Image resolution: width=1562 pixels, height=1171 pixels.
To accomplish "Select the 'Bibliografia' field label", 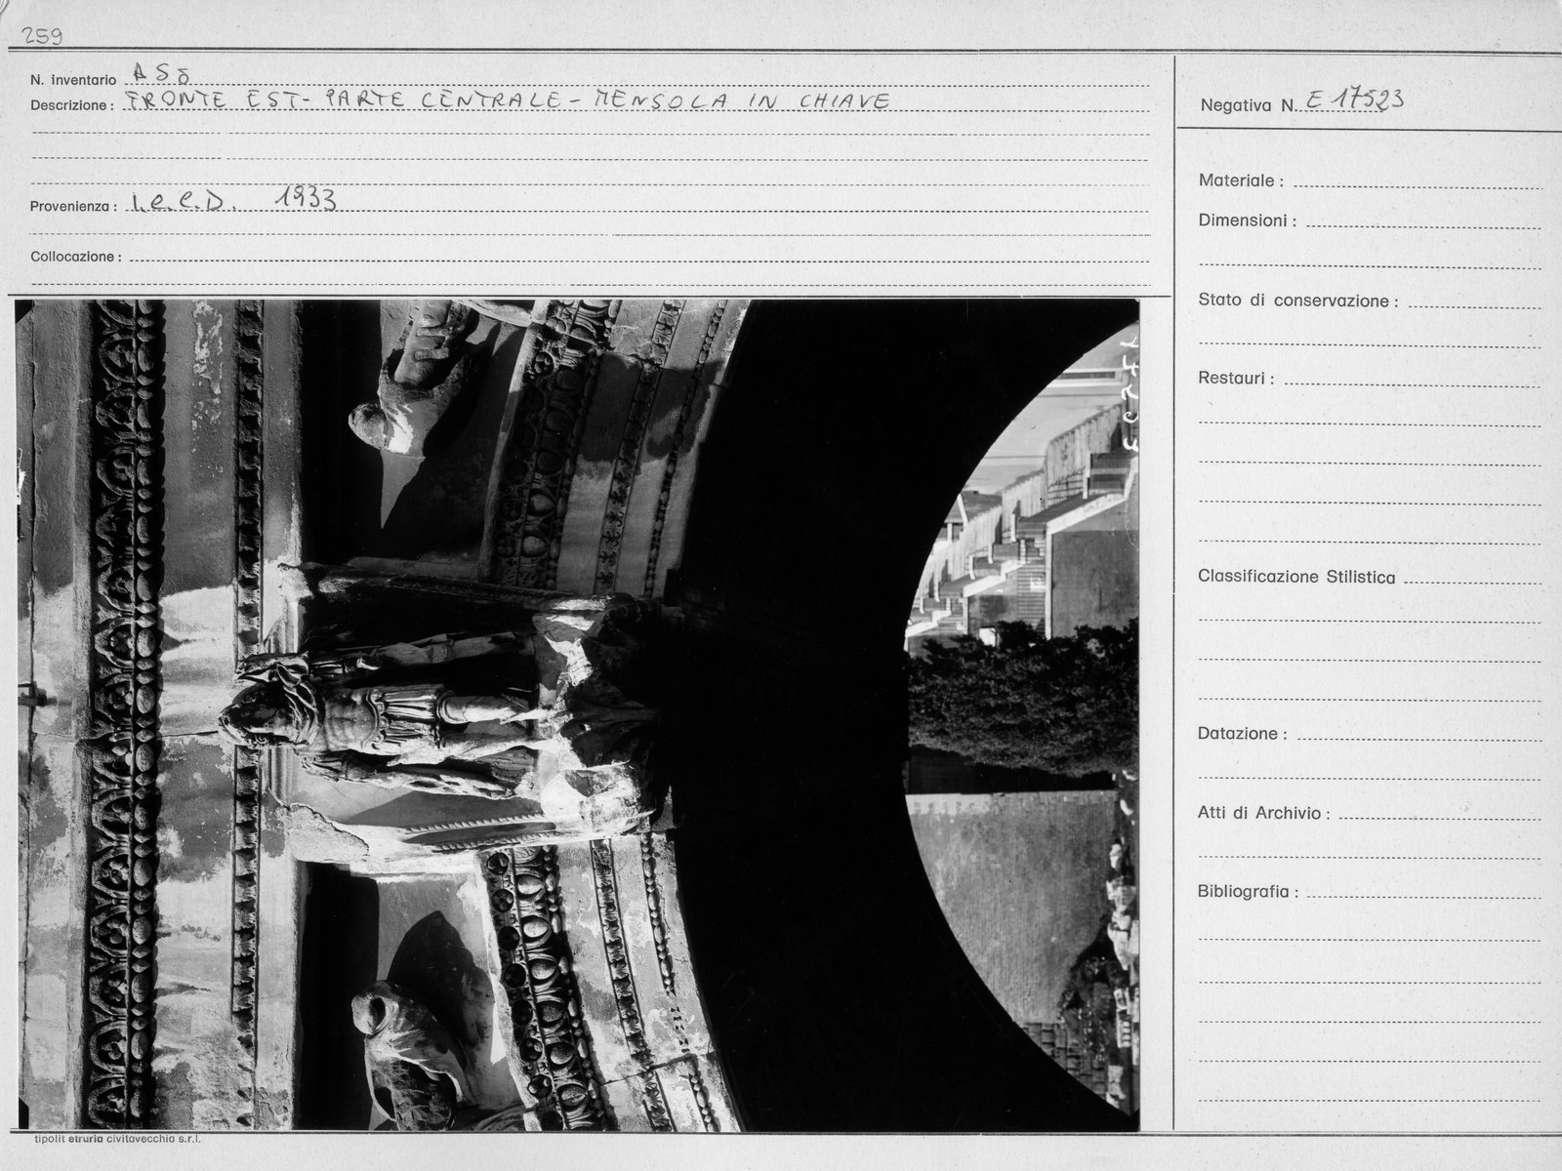I will (1248, 892).
